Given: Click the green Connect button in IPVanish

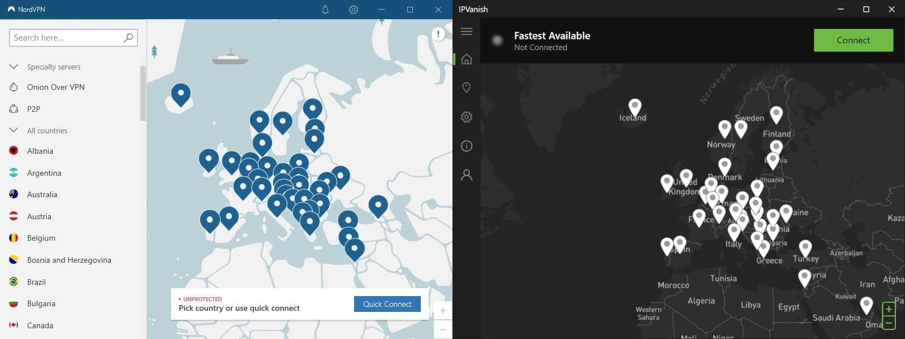Looking at the screenshot, I should click(x=854, y=40).
